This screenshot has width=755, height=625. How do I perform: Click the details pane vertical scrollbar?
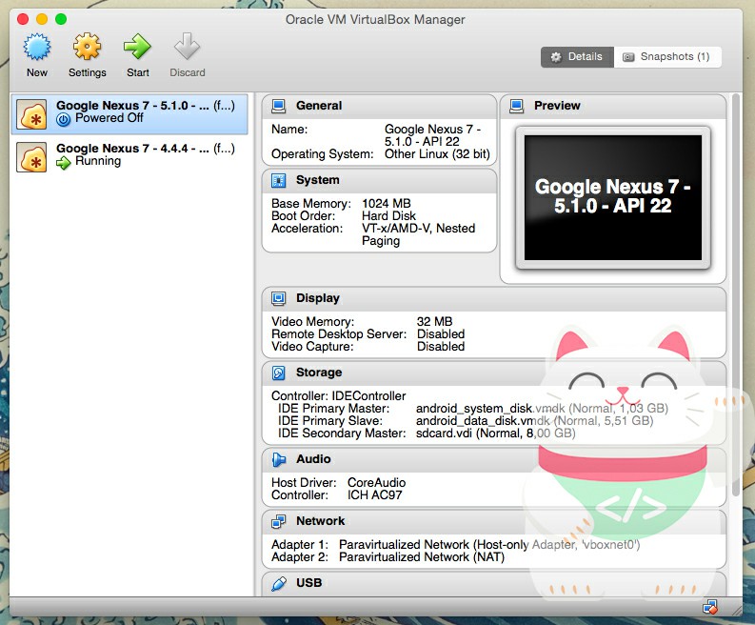[735, 295]
